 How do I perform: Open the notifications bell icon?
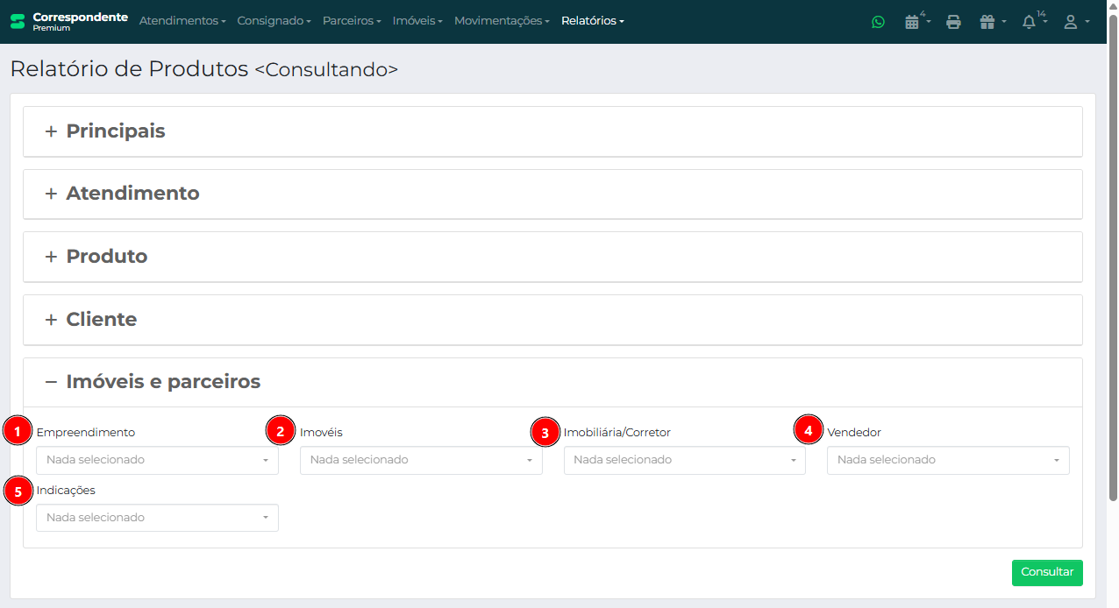click(x=1030, y=22)
